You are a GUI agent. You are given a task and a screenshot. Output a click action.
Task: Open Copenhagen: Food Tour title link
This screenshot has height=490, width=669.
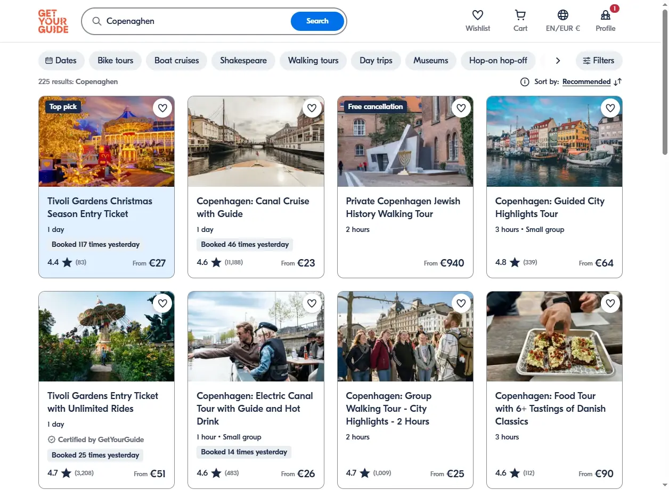pyautogui.click(x=550, y=409)
